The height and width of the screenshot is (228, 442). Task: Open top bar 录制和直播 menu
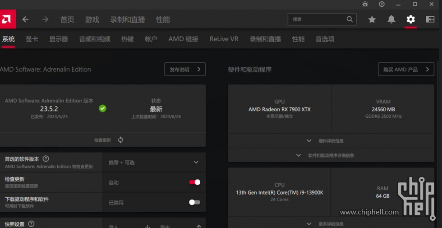[127, 19]
